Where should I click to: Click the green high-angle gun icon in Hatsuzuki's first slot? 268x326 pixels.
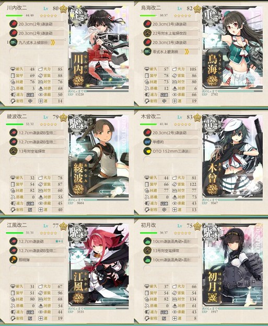[x=147, y=241]
